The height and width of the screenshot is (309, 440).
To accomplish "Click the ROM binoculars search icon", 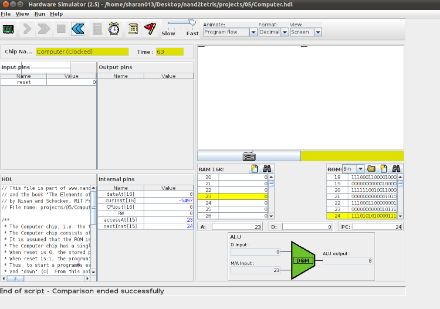I will pos(396,169).
